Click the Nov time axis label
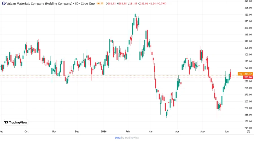The image size is (254, 141). click(54, 131)
